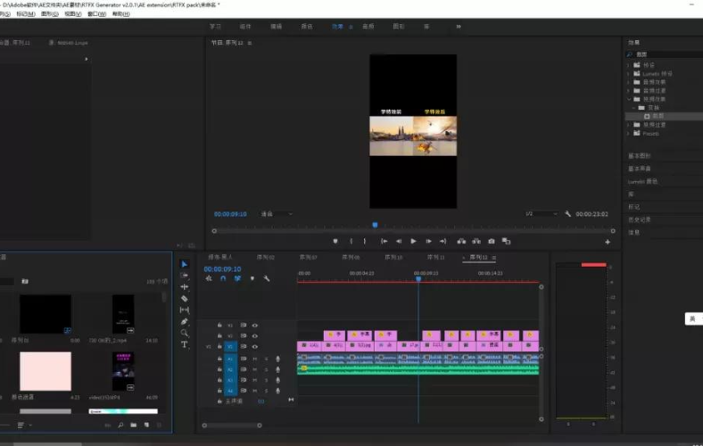Toggle lock on track A2
The image size is (703, 446).
click(219, 369)
